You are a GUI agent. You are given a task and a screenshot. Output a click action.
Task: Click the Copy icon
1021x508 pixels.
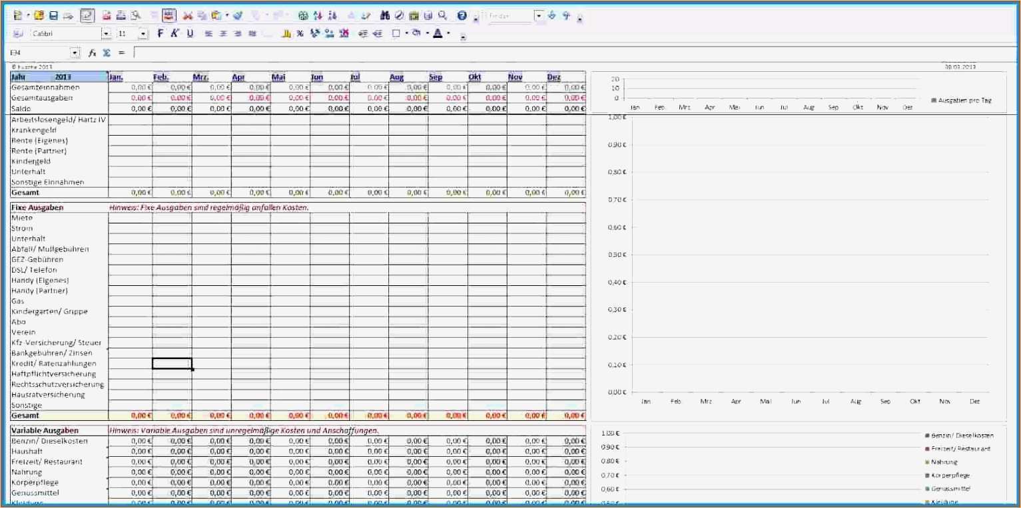coord(202,15)
